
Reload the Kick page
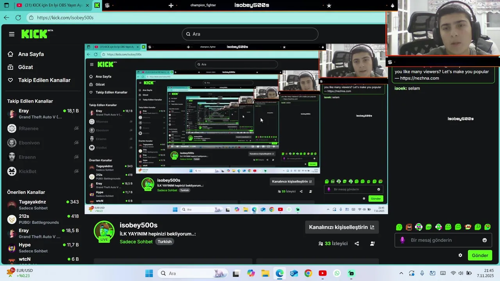tap(18, 18)
